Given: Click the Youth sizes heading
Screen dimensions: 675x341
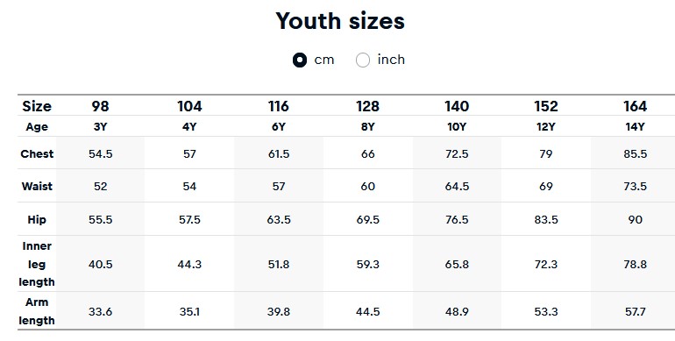Looking at the screenshot, I should (340, 21).
